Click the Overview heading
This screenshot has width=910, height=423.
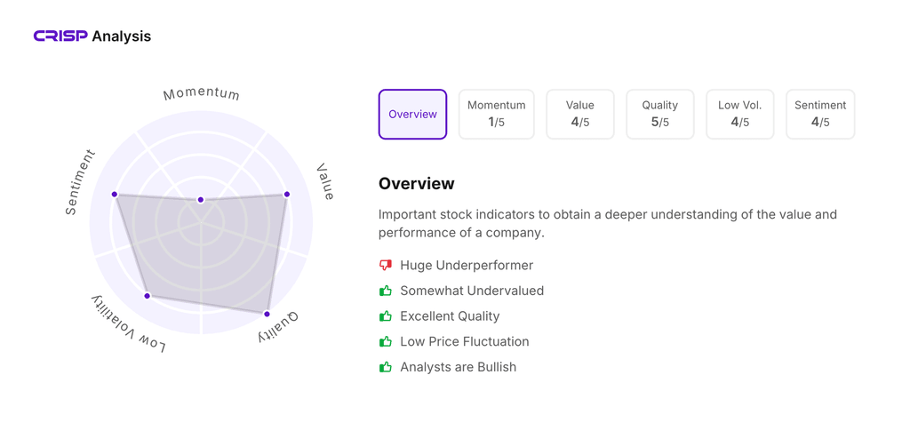pos(416,183)
